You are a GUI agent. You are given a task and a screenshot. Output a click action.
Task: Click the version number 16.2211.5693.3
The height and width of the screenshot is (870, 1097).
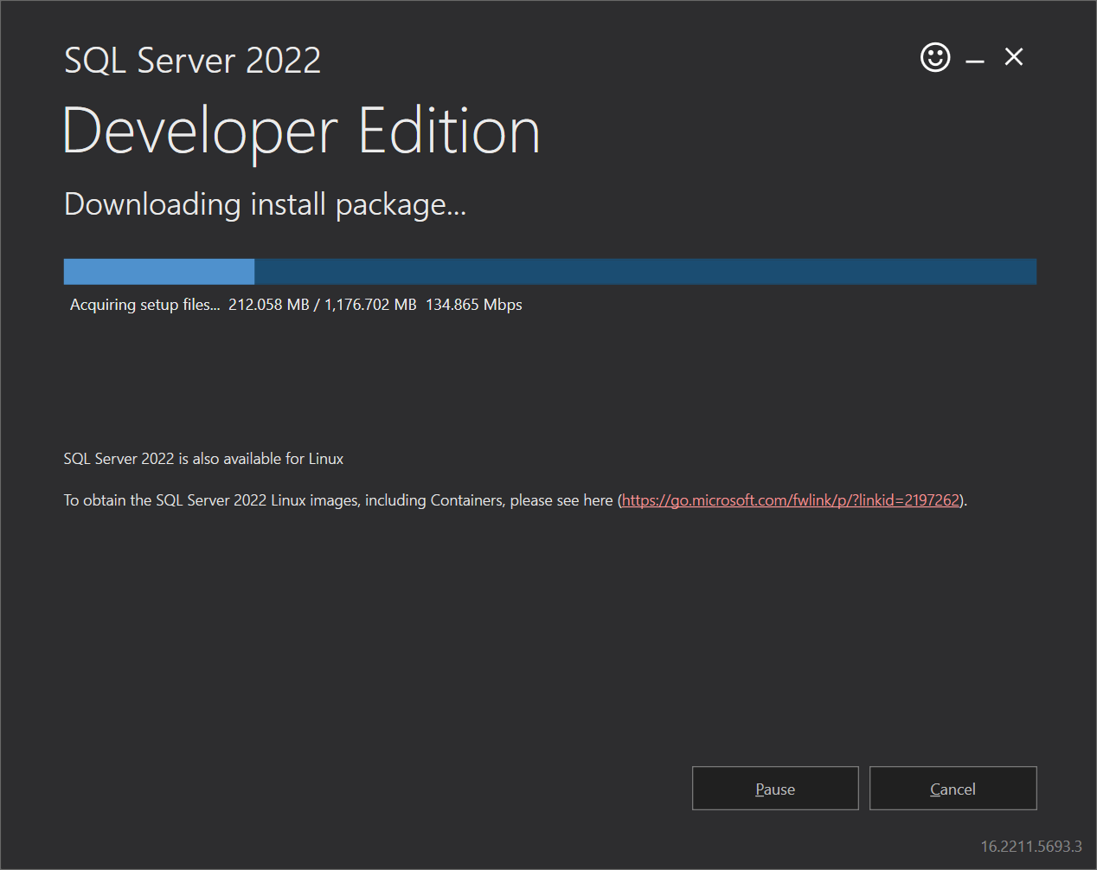click(1031, 846)
